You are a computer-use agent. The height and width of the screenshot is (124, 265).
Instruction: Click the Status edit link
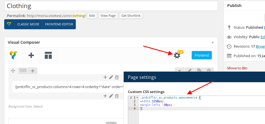coord(264,27)
